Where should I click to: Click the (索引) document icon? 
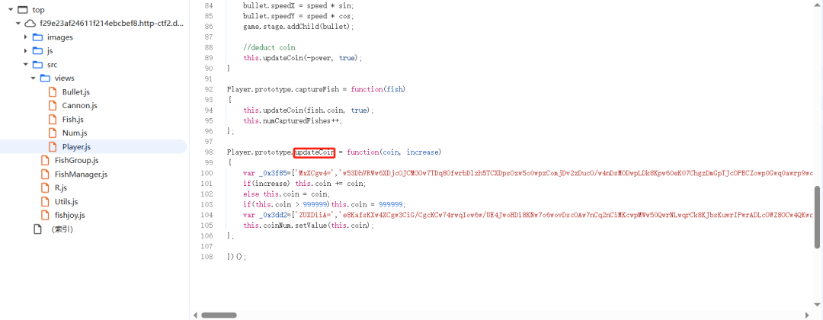(x=37, y=229)
